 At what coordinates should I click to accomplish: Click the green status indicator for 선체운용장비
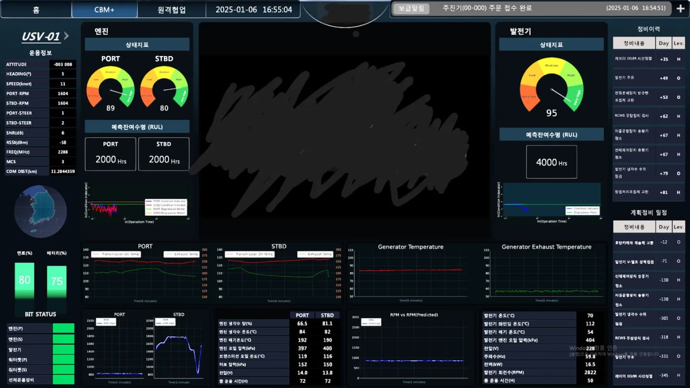(63, 379)
